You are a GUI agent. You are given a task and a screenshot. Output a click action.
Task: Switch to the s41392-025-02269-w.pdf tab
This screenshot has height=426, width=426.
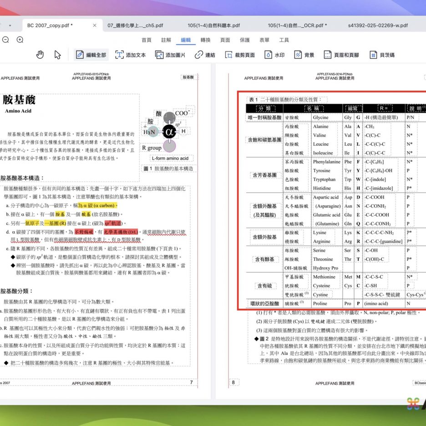coord(377,25)
